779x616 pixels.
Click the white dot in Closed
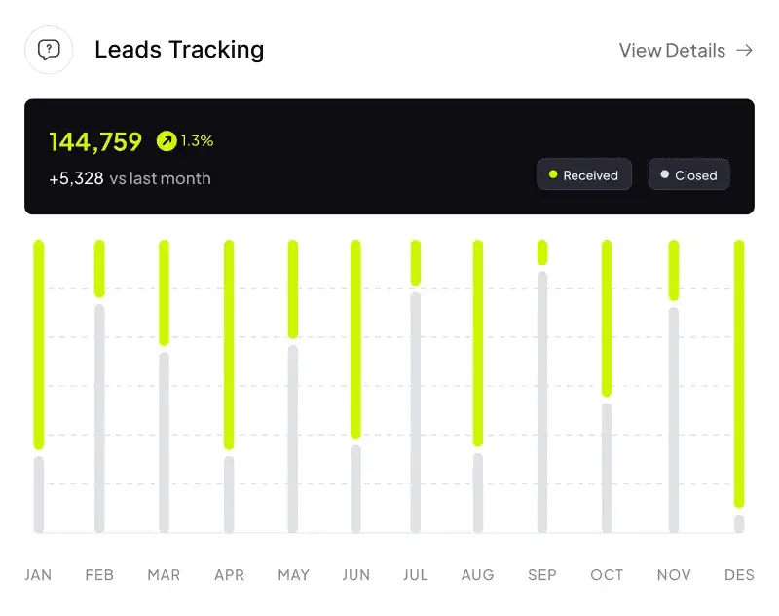tap(665, 174)
